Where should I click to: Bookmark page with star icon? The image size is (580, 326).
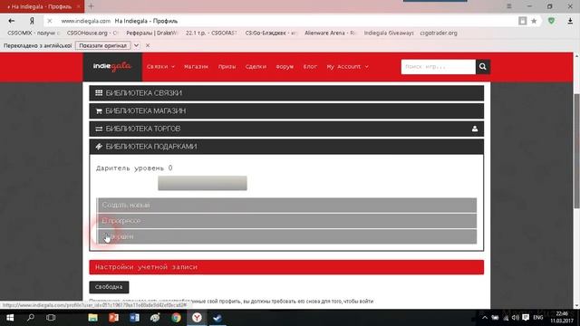click(534, 21)
